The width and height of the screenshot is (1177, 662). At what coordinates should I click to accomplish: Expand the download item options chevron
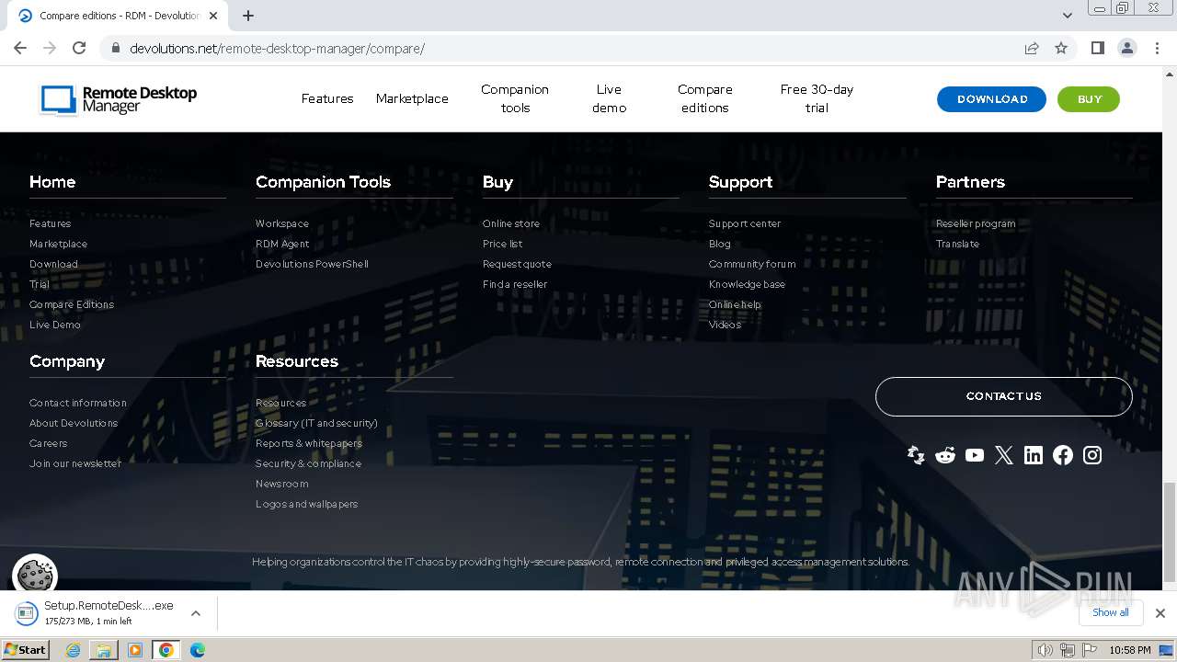tap(196, 613)
